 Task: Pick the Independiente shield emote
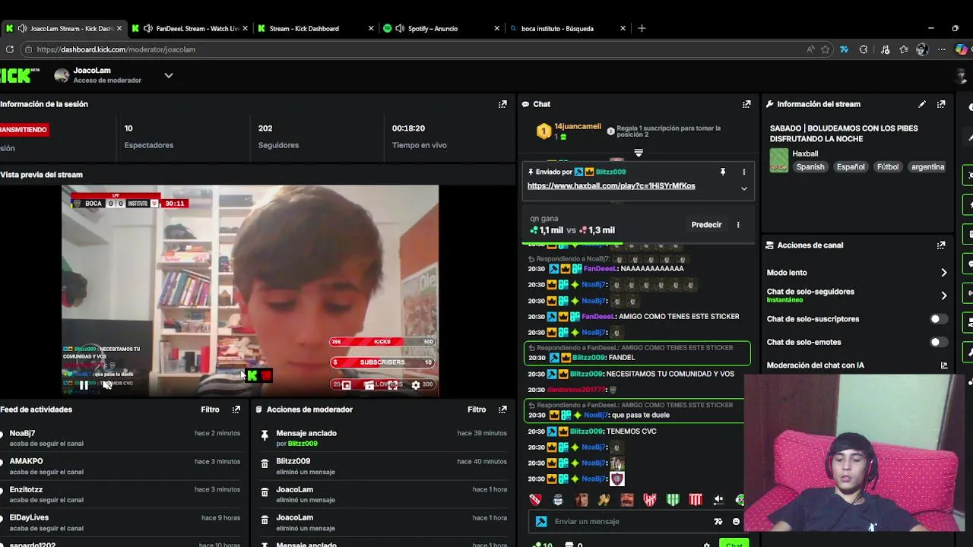(x=535, y=499)
